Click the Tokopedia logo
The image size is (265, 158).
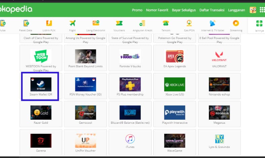16,9
